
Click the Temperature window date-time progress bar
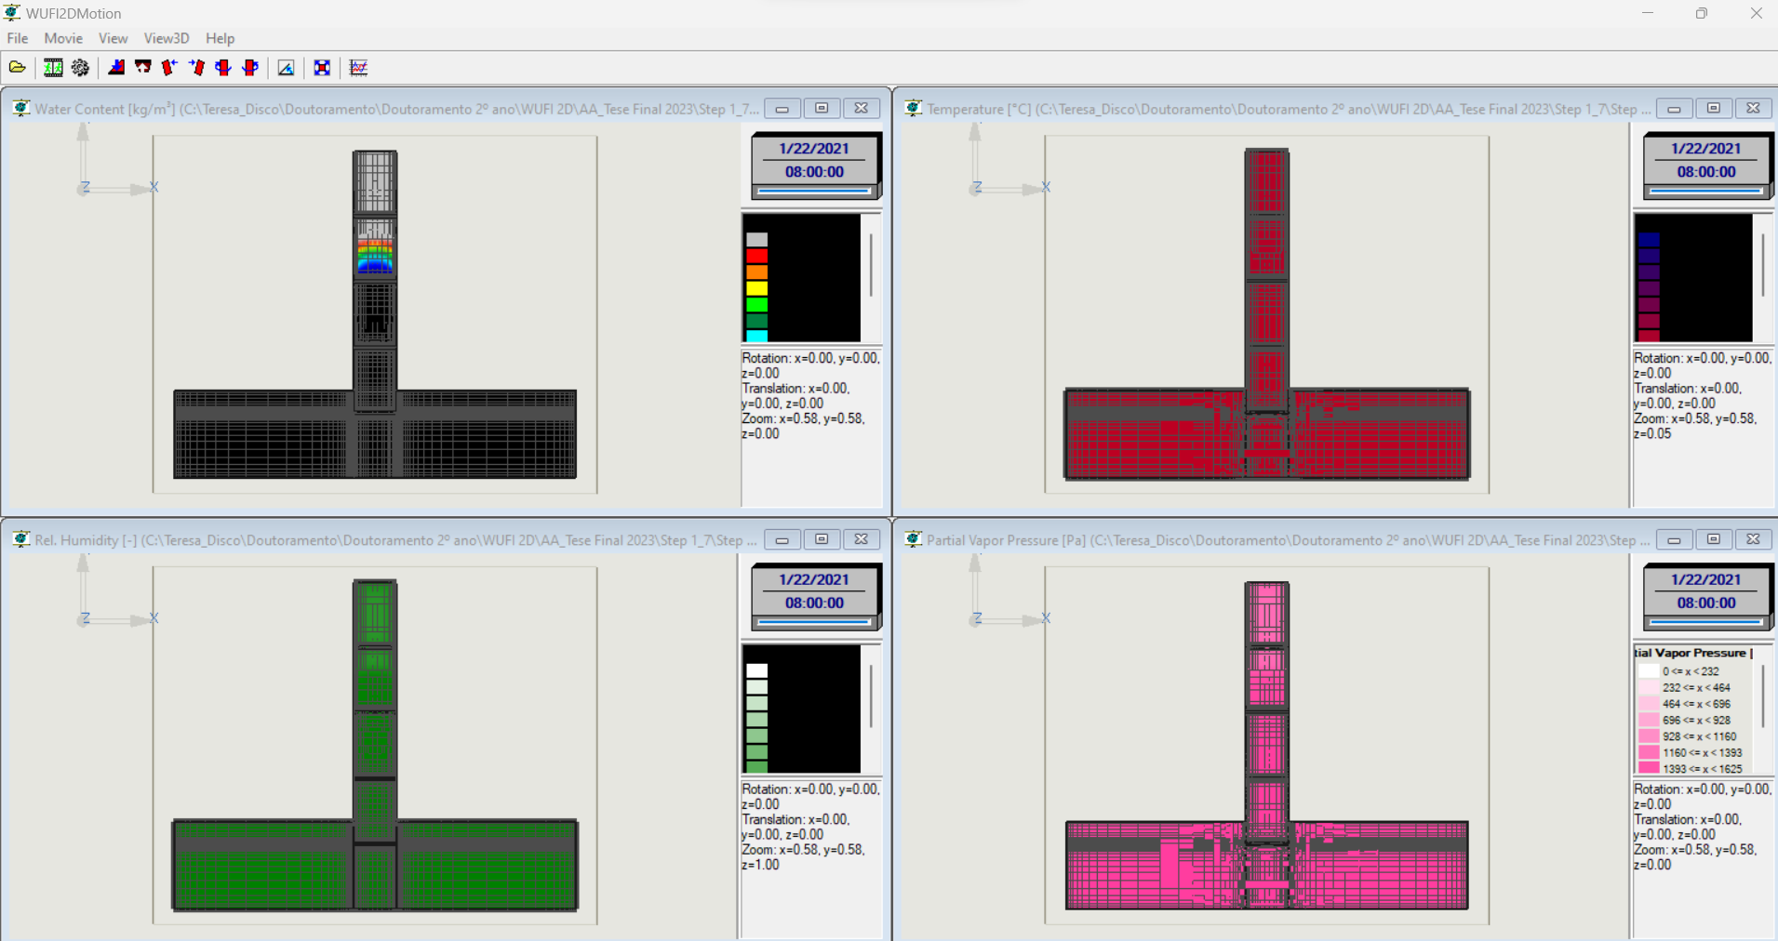coord(1705,192)
